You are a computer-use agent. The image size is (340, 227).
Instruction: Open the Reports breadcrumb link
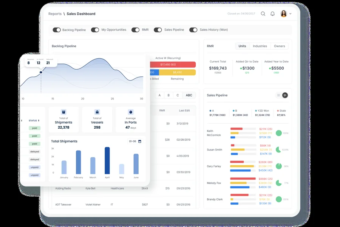click(x=55, y=14)
